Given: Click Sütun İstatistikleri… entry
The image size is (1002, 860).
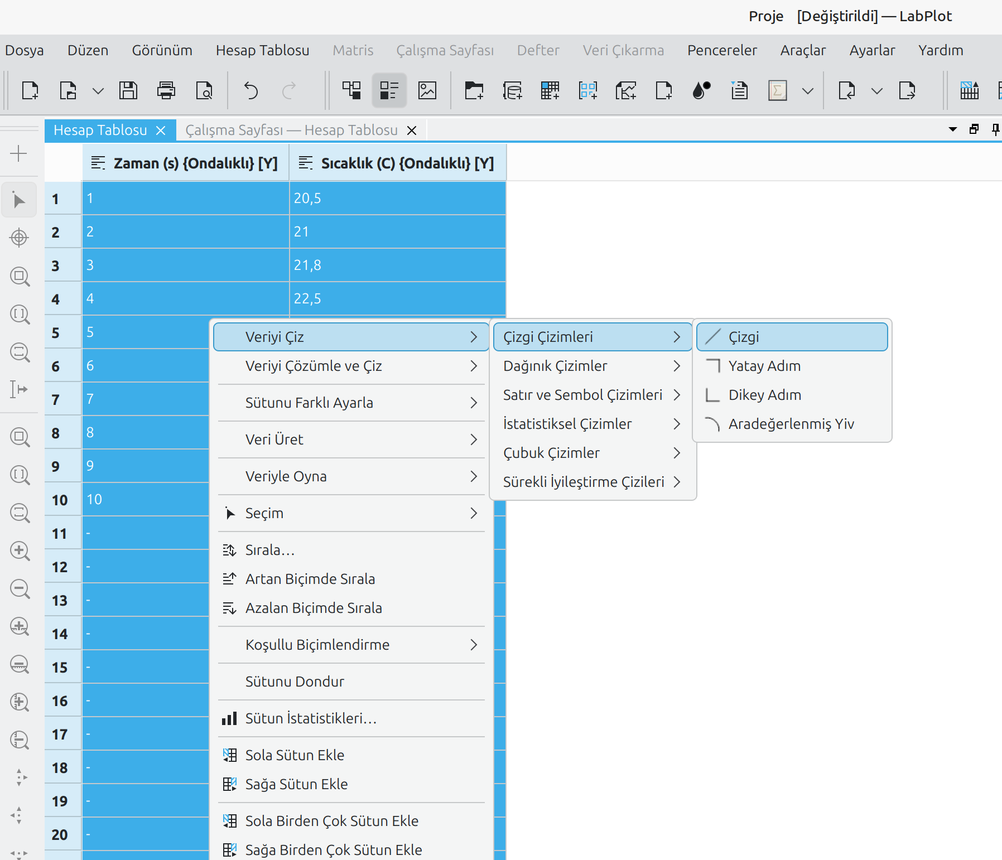Looking at the screenshot, I should click(351, 718).
